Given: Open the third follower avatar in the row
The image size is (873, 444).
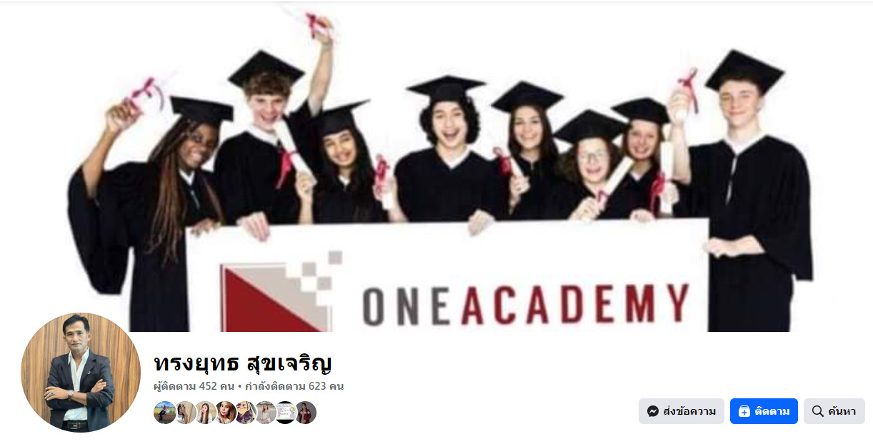Looking at the screenshot, I should click(x=205, y=413).
